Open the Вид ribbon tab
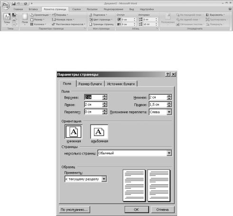This screenshot has height=216, width=233. tap(131, 9)
